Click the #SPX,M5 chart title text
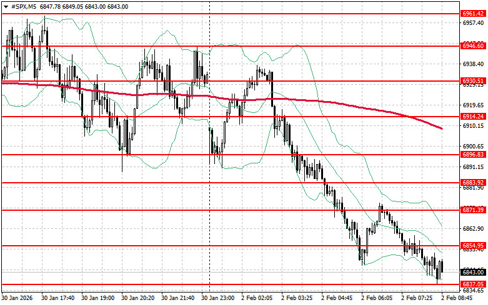The image size is (488, 305). point(24,6)
